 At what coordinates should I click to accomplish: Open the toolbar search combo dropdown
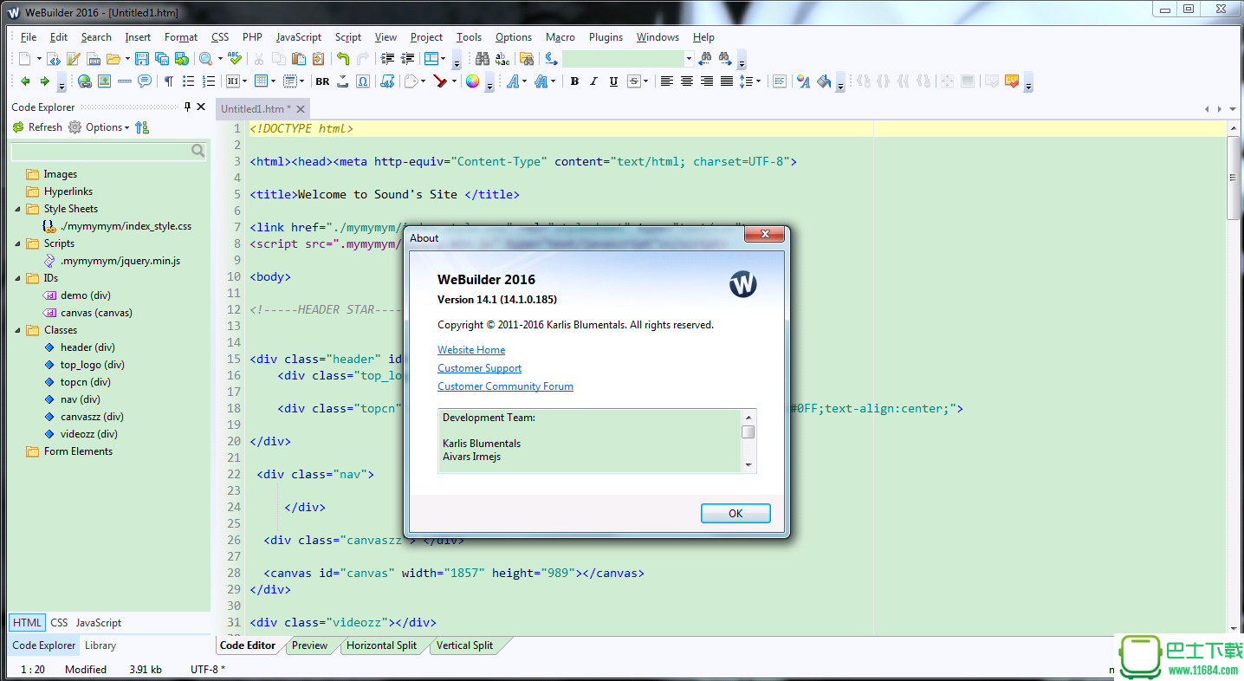click(x=689, y=59)
